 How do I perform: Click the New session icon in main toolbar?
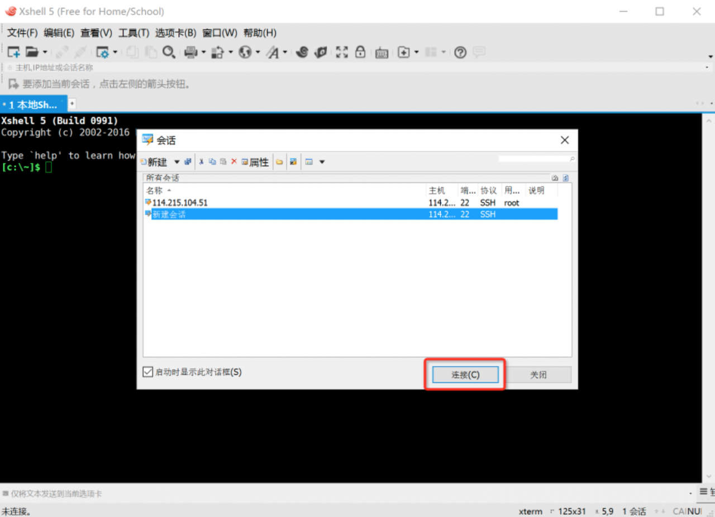(14, 52)
